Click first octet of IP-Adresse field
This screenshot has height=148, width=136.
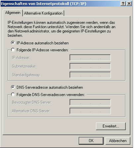[x=75, y=58]
